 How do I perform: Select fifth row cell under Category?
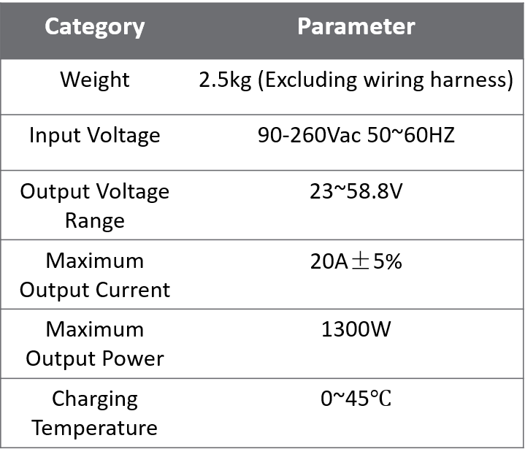point(95,344)
